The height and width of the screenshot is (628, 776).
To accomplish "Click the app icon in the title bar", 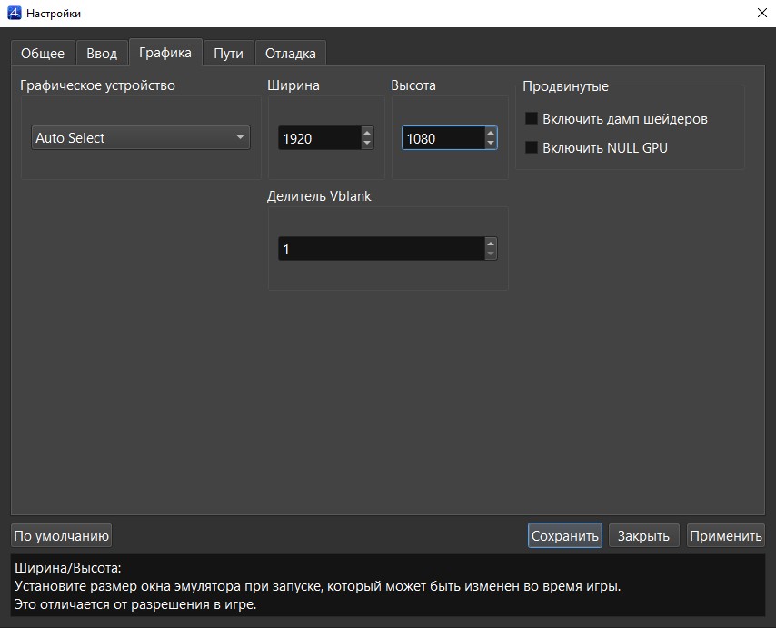I will [x=15, y=14].
